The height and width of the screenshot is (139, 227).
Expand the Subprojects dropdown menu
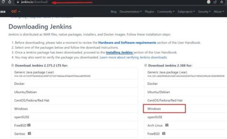pyautogui.click(x=186, y=12)
